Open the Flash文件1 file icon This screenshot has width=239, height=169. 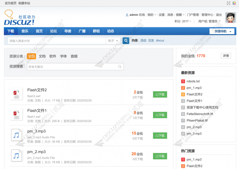click(17, 115)
